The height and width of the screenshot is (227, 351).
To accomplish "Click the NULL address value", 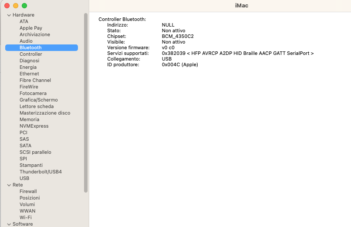I will [x=168, y=25].
